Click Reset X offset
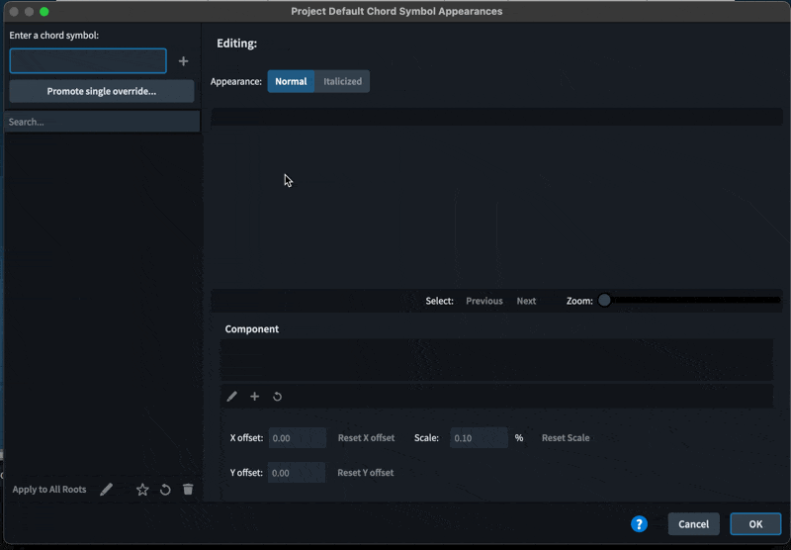Image resolution: width=791 pixels, height=550 pixels. click(x=366, y=438)
